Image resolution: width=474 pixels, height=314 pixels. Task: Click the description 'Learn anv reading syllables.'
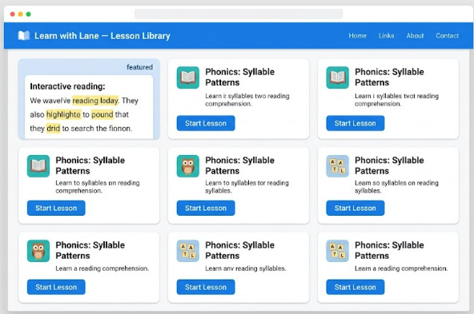click(246, 268)
